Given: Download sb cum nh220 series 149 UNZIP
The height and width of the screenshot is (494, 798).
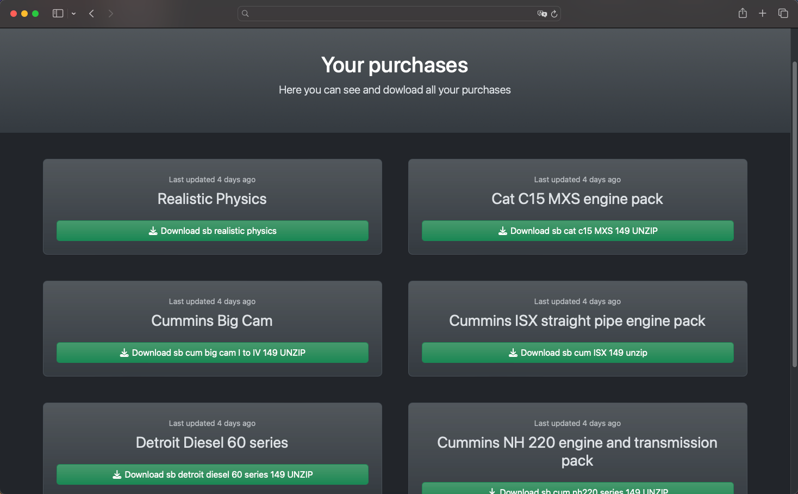Looking at the screenshot, I should [x=578, y=488].
